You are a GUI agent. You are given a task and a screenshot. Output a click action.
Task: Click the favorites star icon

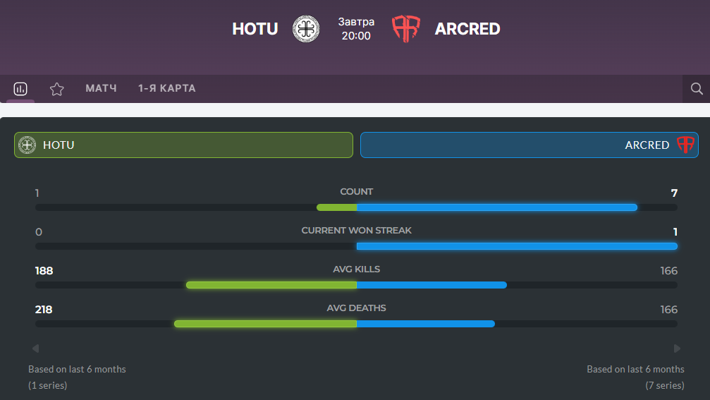56,89
